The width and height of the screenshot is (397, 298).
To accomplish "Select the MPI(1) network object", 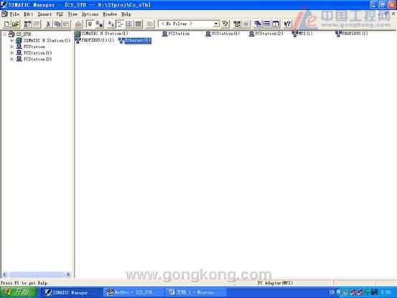I will click(x=302, y=34).
